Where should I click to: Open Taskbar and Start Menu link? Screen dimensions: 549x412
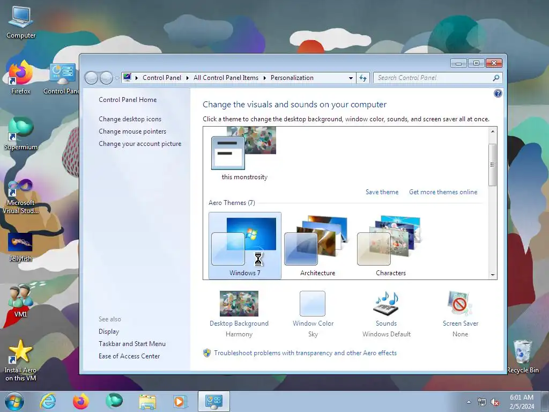(132, 344)
